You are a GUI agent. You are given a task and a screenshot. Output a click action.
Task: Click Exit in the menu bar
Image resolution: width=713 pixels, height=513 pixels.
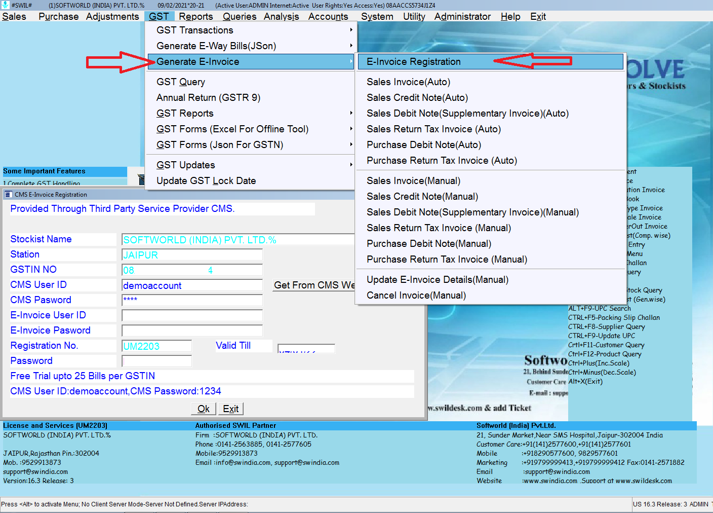[x=538, y=16]
